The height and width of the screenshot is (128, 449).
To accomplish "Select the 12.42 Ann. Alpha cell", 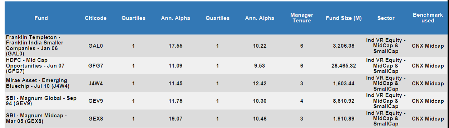I will pos(260,84).
